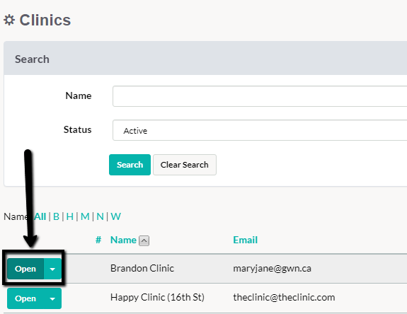The width and height of the screenshot is (407, 314).
Task: Click the gear icon beside Clinics heading
Action: pos(9,20)
